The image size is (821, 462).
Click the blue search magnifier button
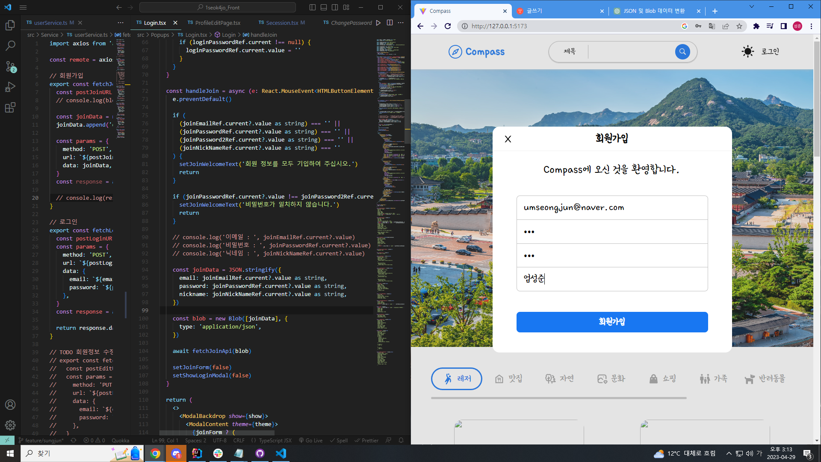pyautogui.click(x=682, y=52)
